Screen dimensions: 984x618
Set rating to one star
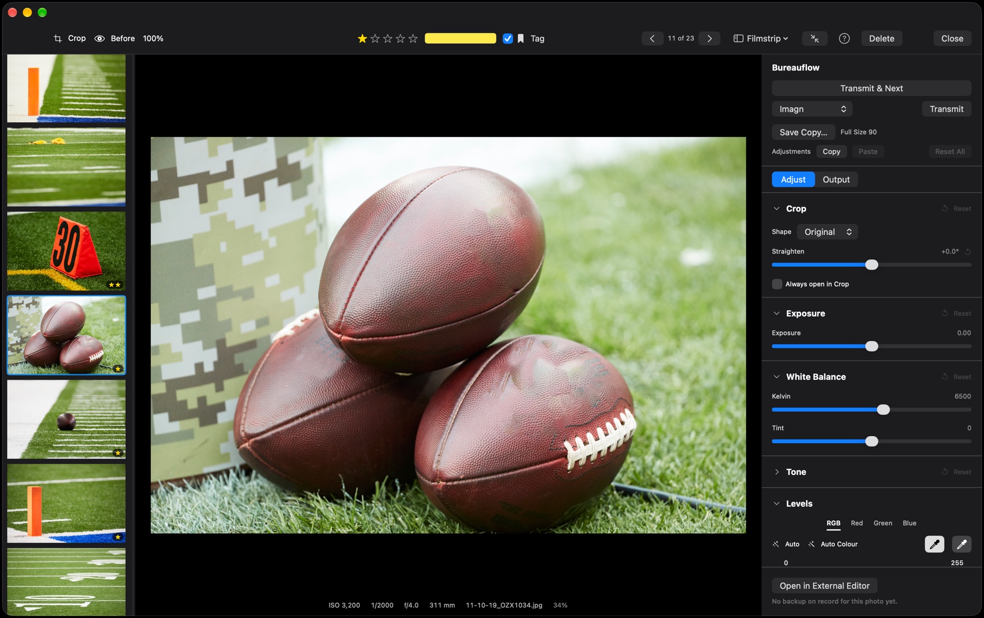362,38
